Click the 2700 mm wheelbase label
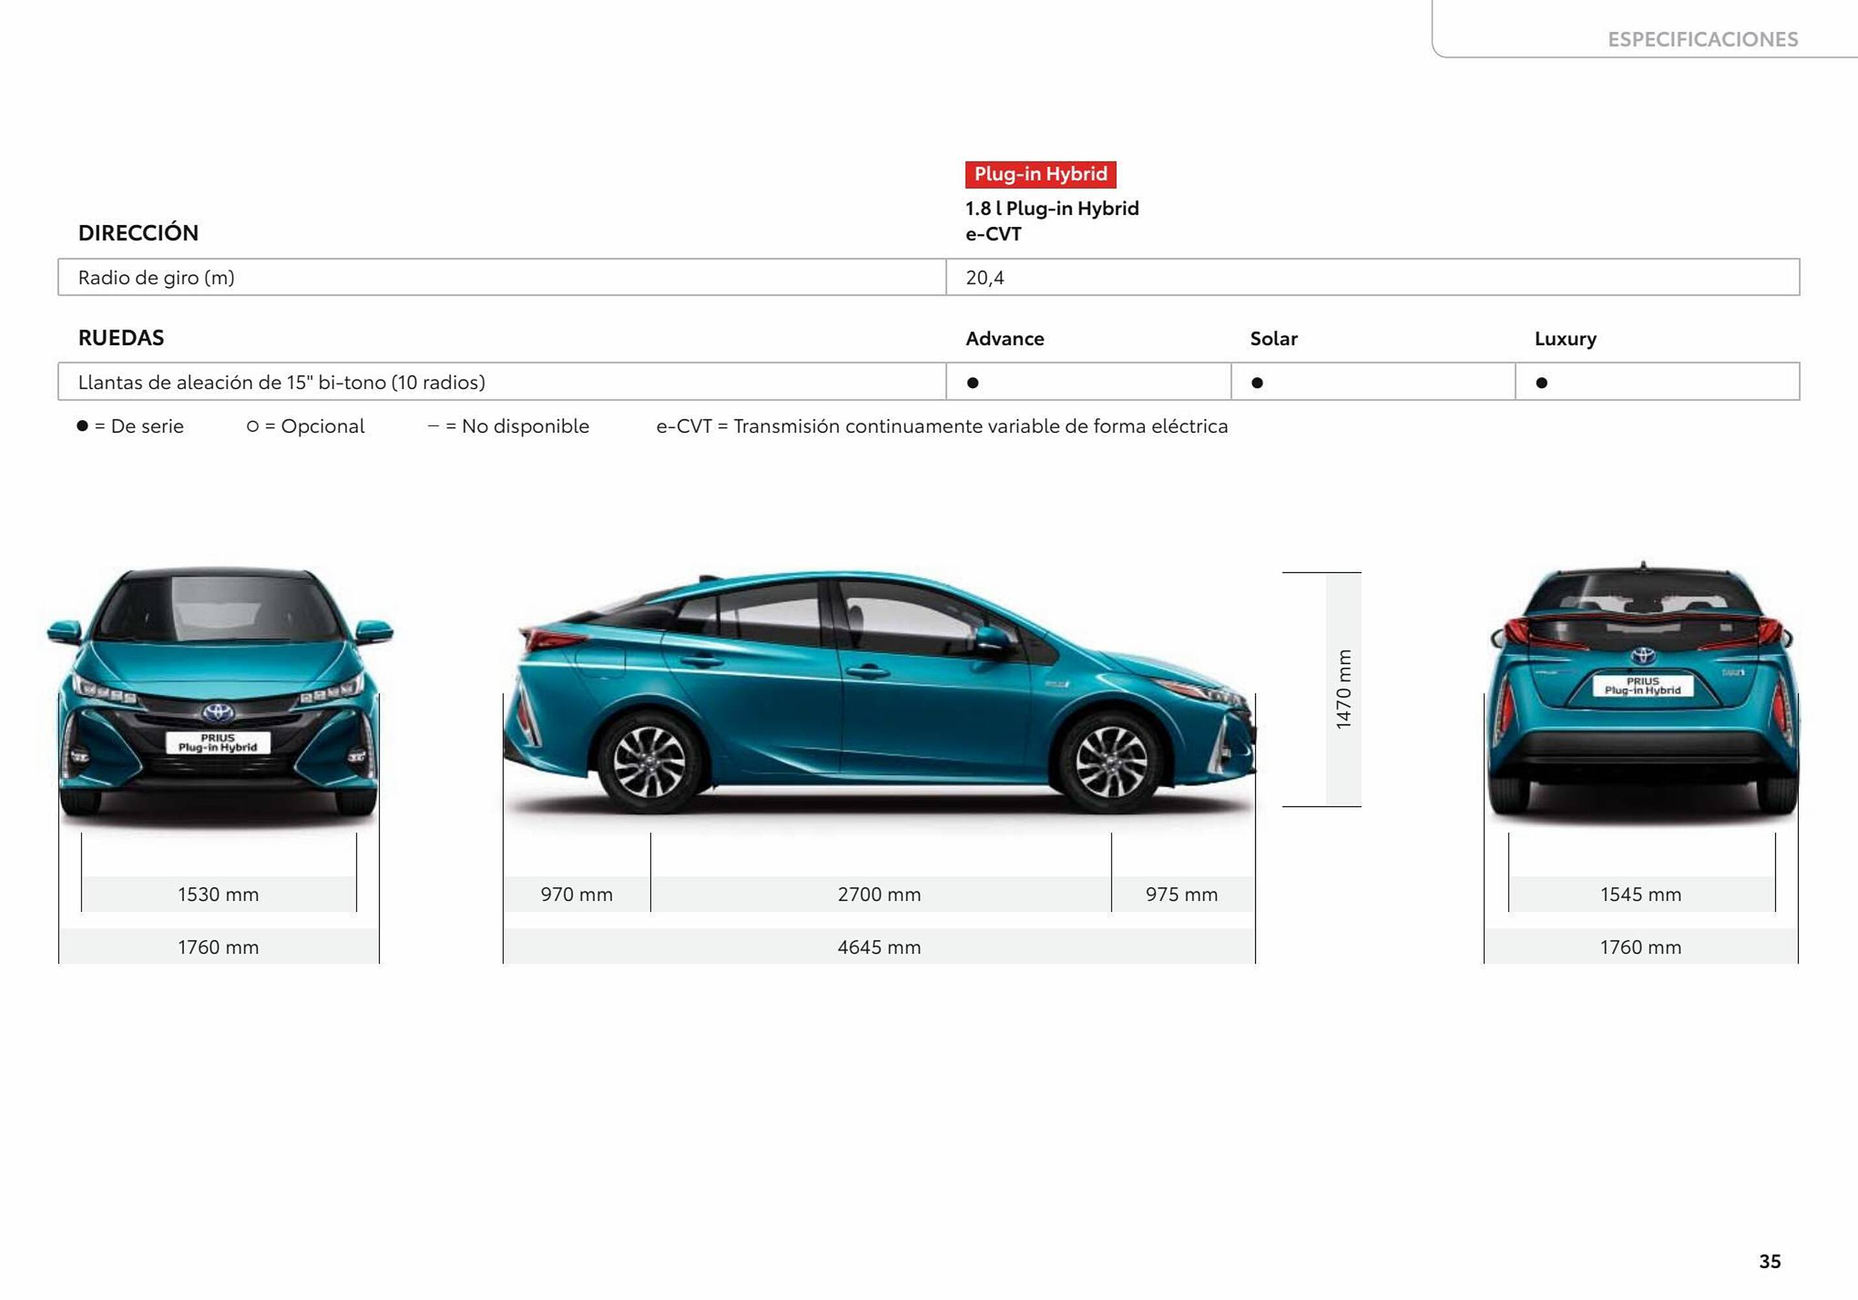1858x1300 pixels. click(879, 894)
